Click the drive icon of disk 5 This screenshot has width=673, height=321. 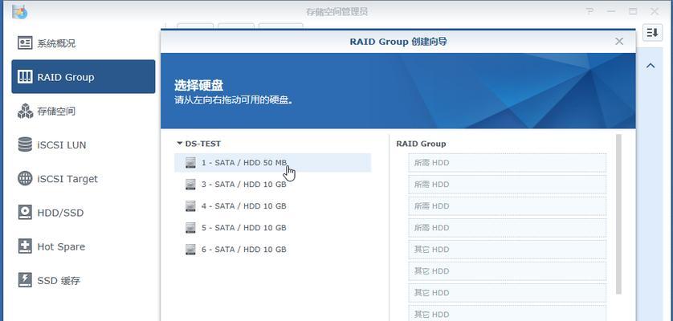(x=190, y=227)
